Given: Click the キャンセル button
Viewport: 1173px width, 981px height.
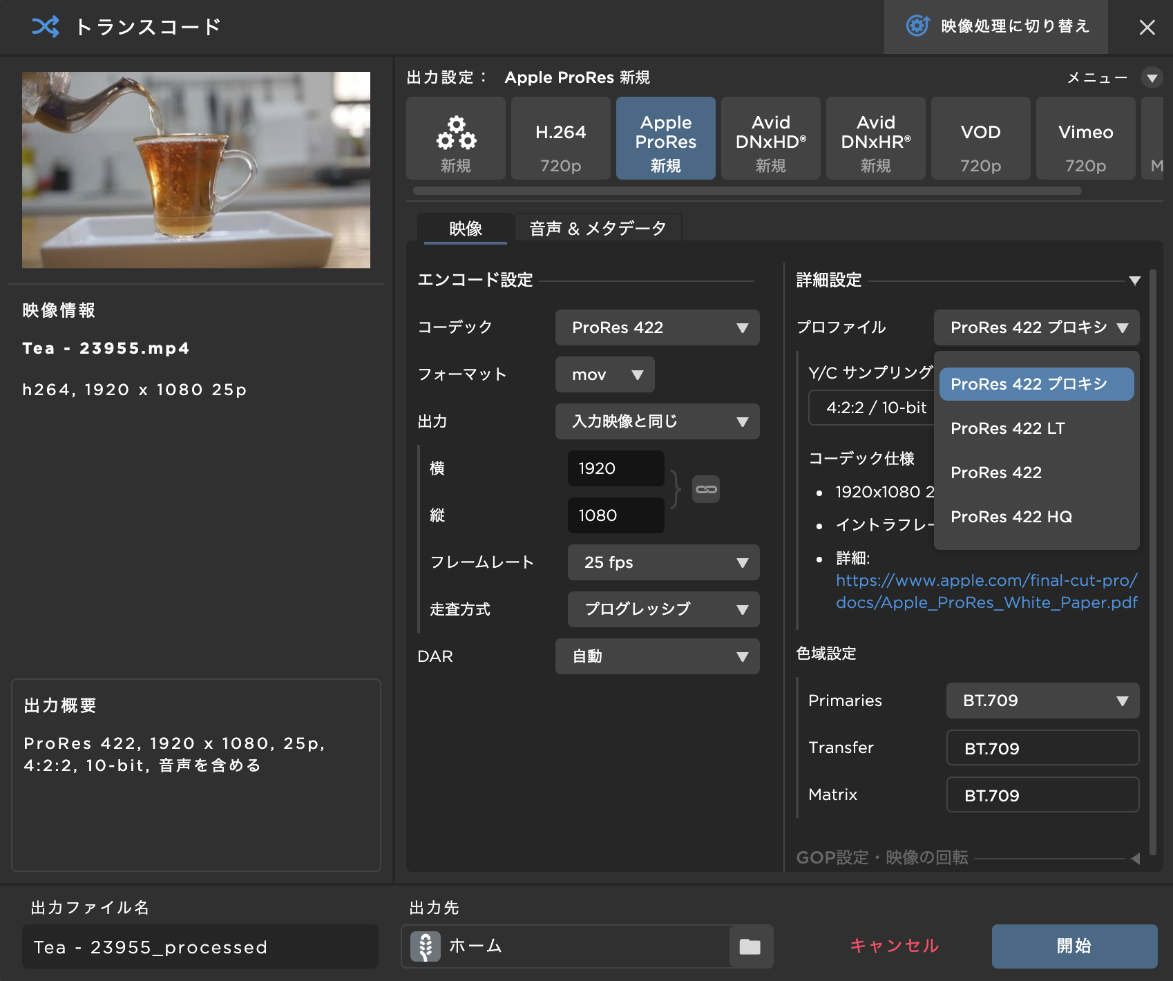Looking at the screenshot, I should (x=895, y=946).
